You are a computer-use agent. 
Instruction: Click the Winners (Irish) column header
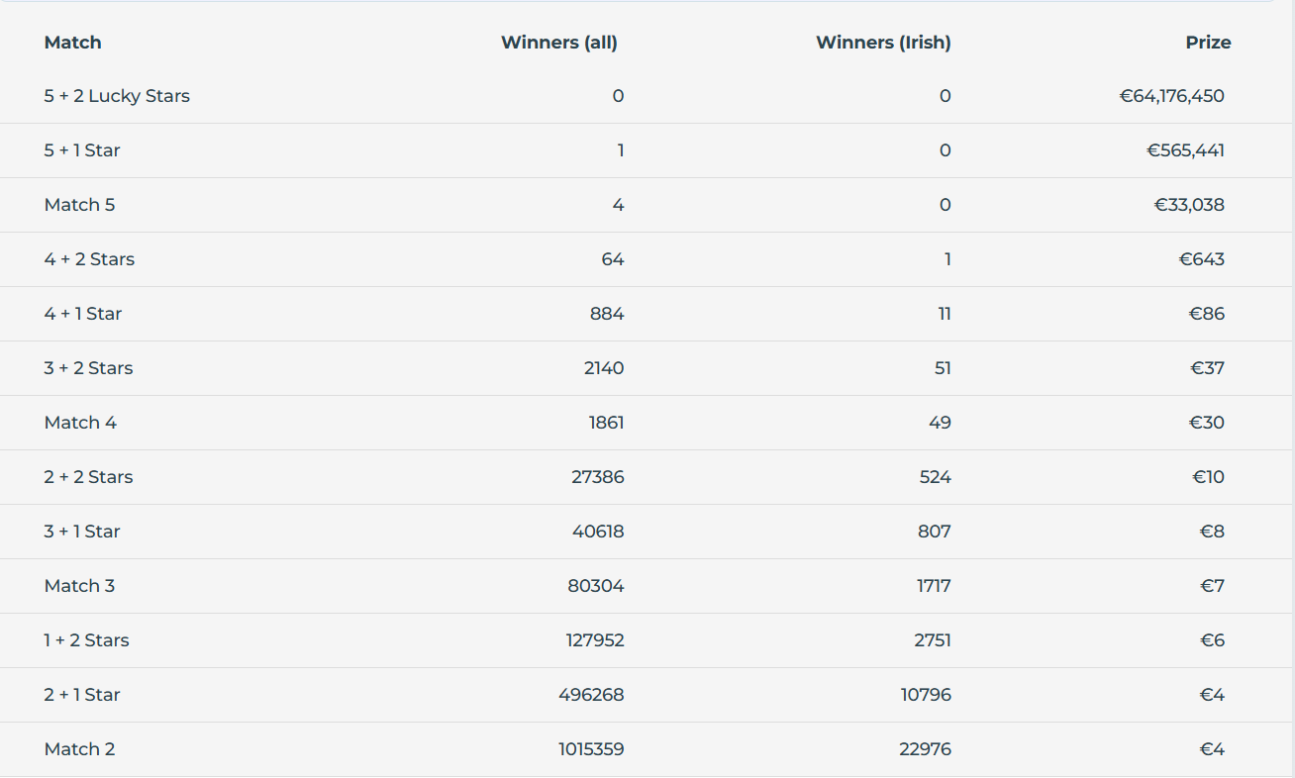coord(882,43)
